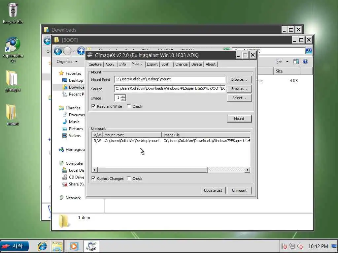Click the Image File column header
This screenshot has height=253, width=338.
tap(206, 135)
